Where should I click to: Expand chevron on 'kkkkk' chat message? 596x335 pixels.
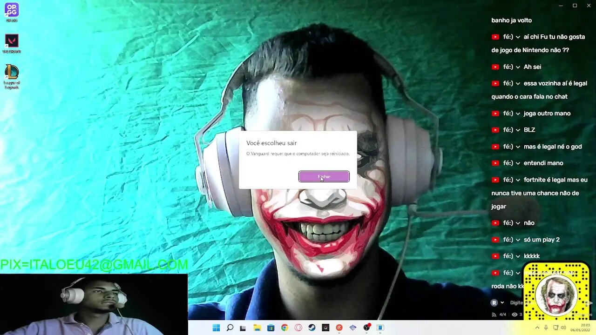[518, 256]
